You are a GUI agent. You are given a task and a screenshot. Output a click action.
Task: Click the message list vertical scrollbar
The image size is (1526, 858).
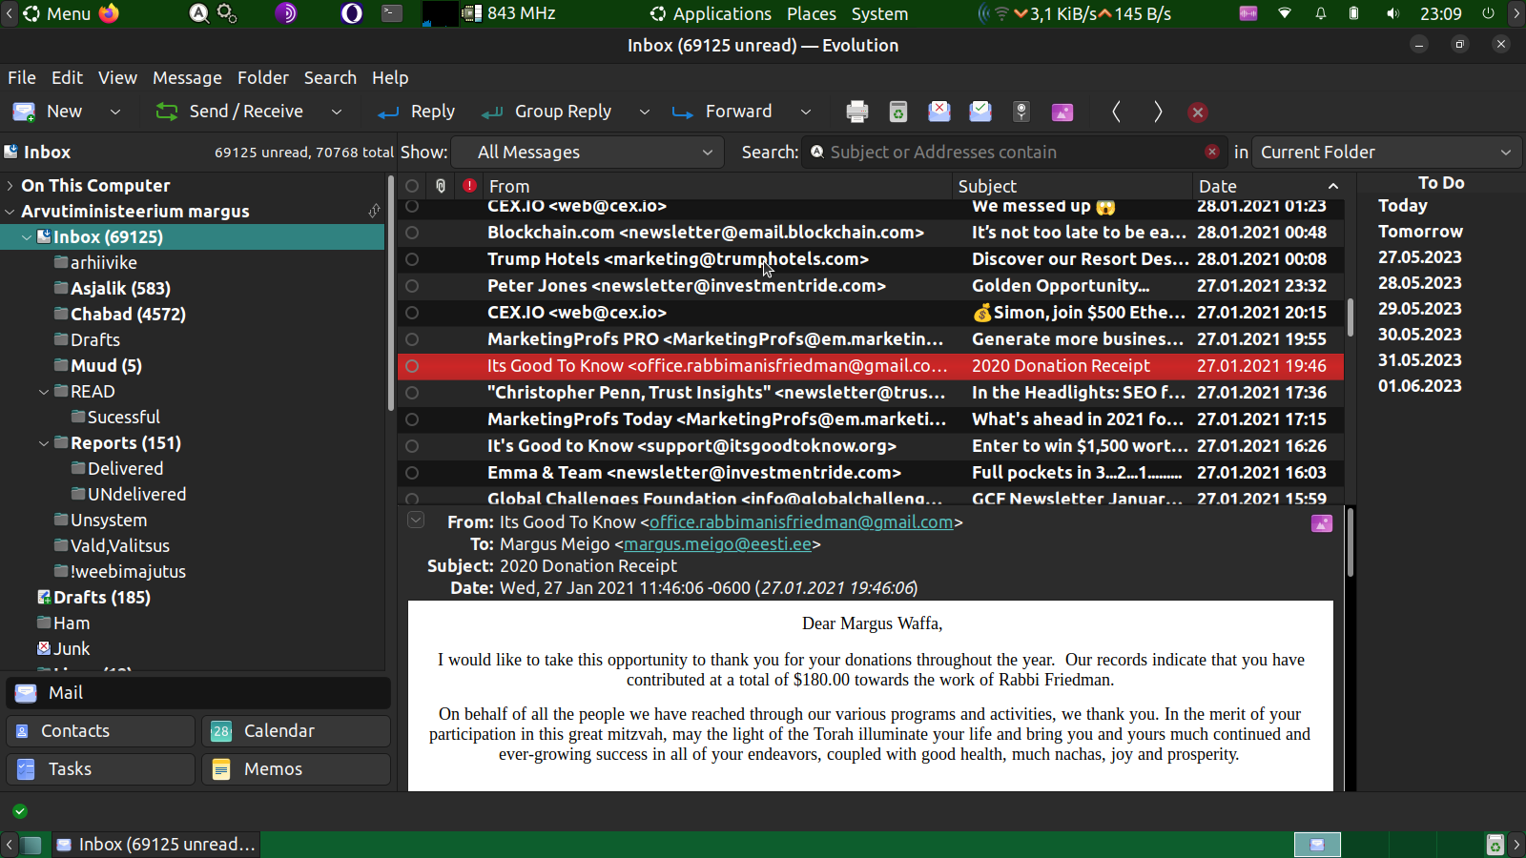1350,317
